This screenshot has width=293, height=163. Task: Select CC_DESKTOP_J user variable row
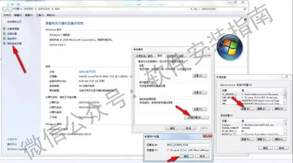coord(252,94)
